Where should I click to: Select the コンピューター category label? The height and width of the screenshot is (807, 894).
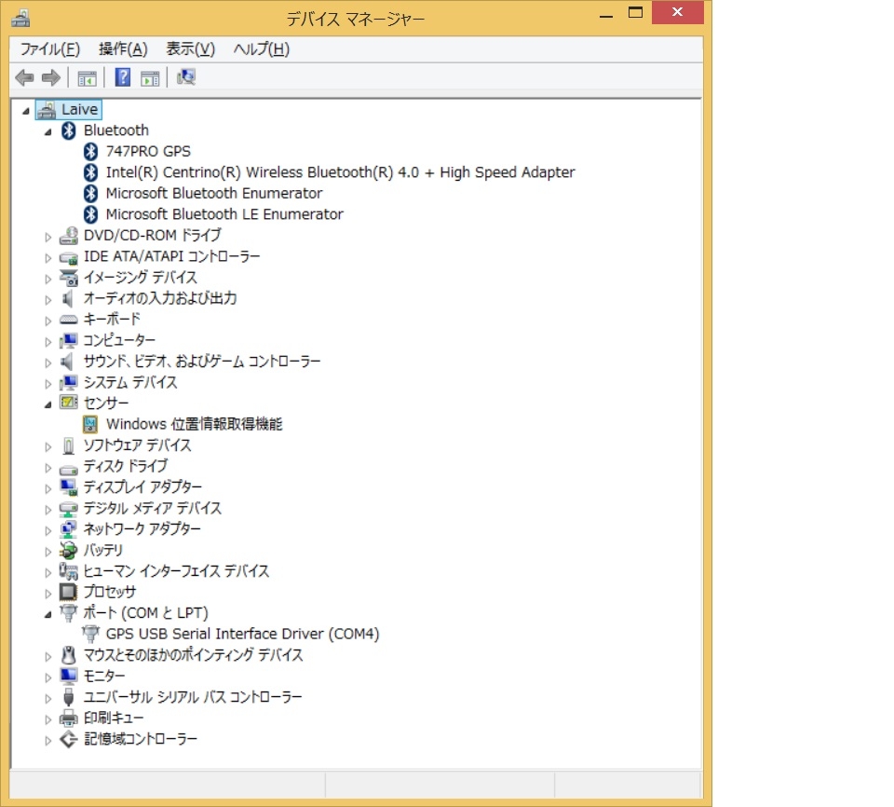click(119, 341)
